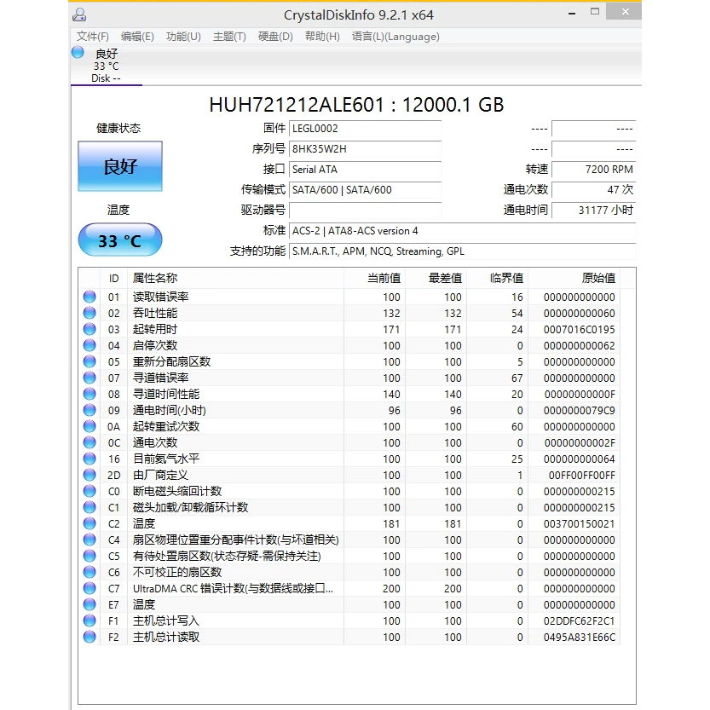This screenshot has width=710, height=710.
Task: Close the CrystalDiskInfo window
Action: click(625, 12)
